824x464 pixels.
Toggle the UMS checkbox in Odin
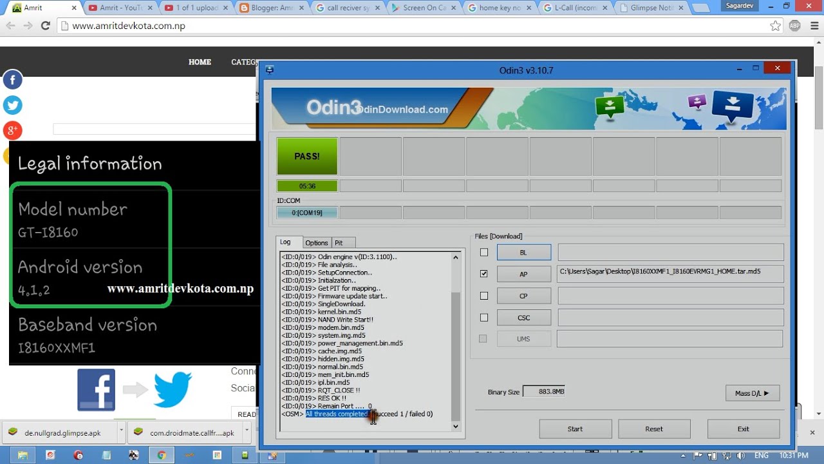[483, 338]
